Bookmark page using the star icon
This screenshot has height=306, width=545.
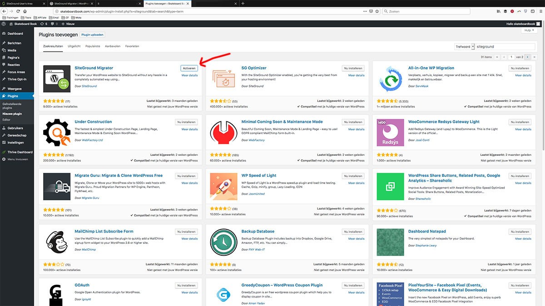[x=377, y=11]
